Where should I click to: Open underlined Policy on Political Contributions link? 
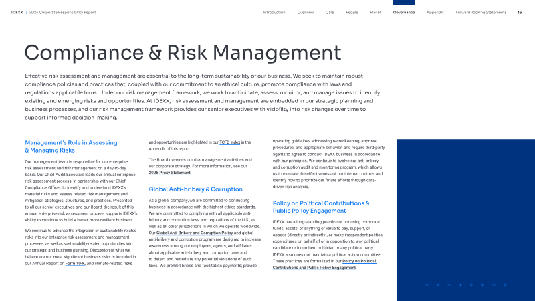(x=324, y=264)
